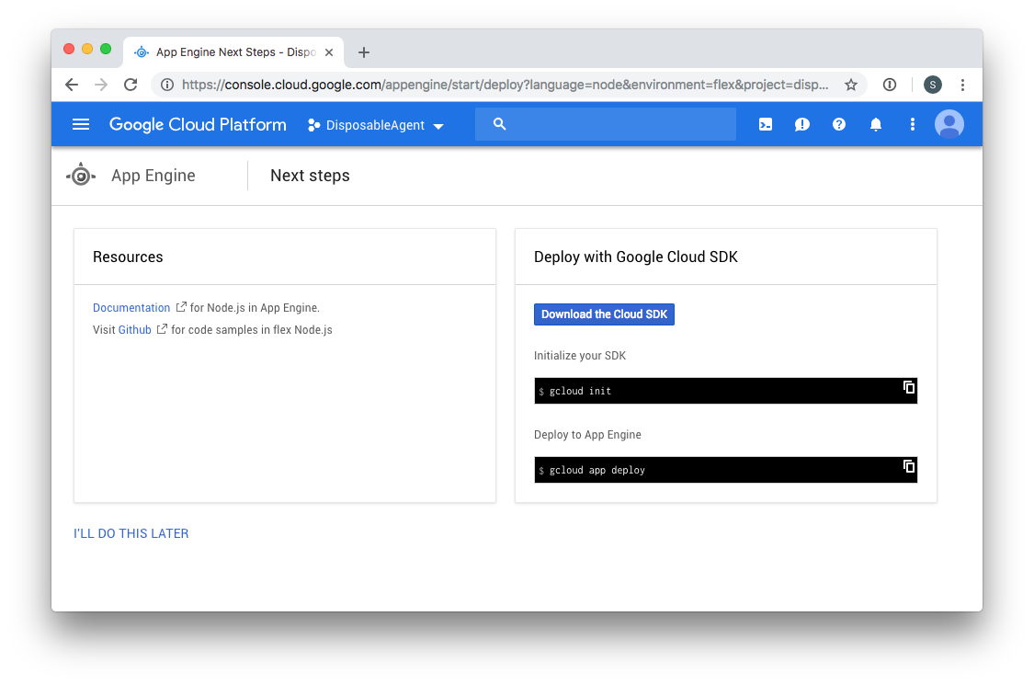Viewport: 1034px width, 685px height.
Task: Open the notifications bell
Action: click(875, 124)
